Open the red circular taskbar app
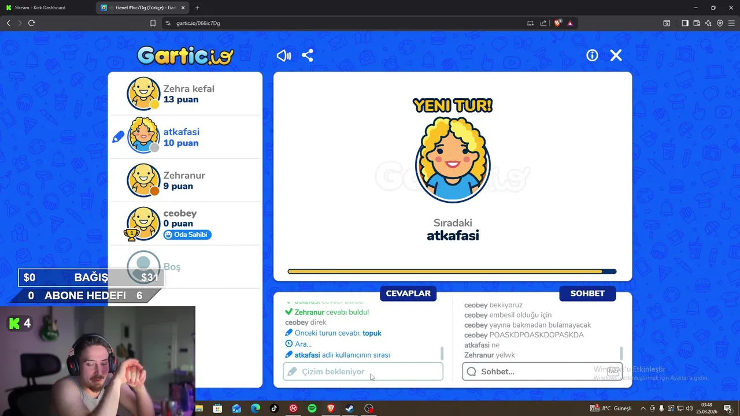Screen dimensions: 740x416 [x=293, y=408]
